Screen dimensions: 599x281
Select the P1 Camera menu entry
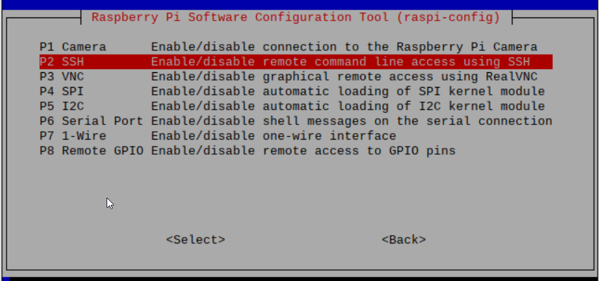73,47
